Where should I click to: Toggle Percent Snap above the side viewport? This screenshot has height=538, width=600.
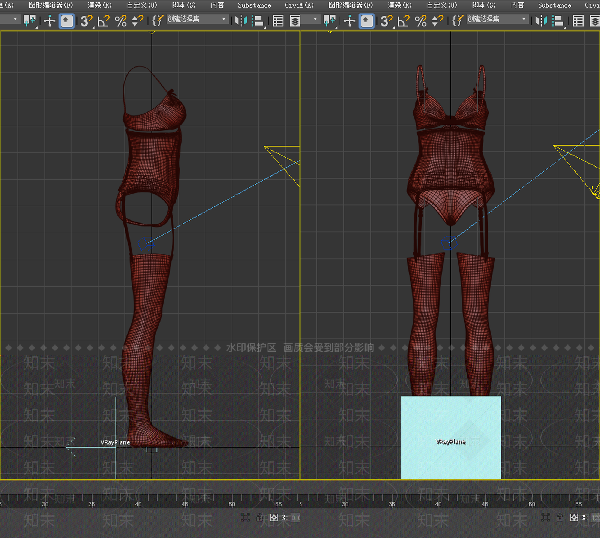point(120,21)
